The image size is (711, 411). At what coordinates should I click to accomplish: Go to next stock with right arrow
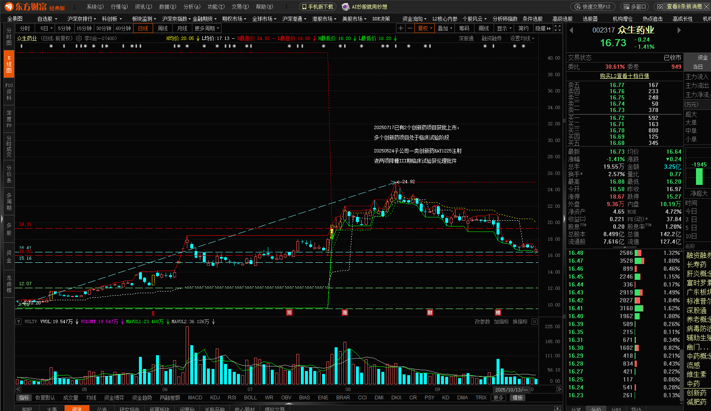679,30
